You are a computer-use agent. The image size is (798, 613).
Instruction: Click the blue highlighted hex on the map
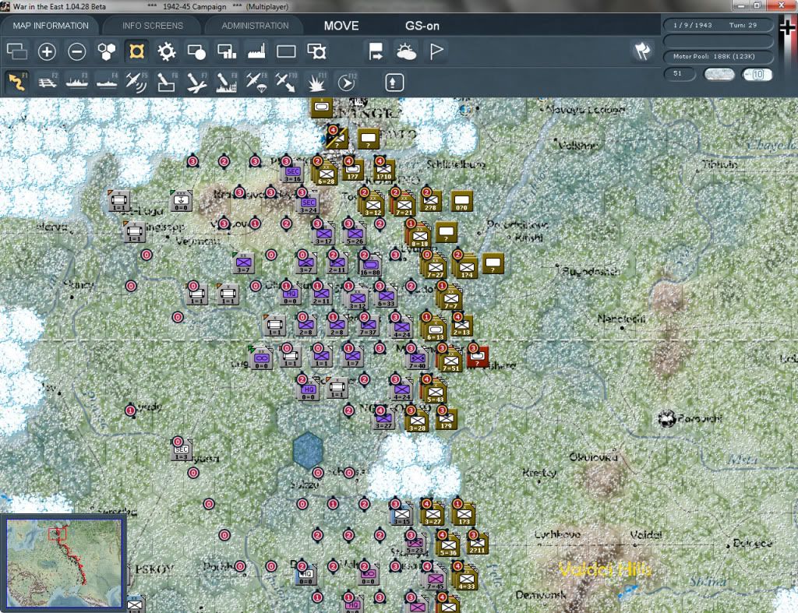tap(307, 450)
